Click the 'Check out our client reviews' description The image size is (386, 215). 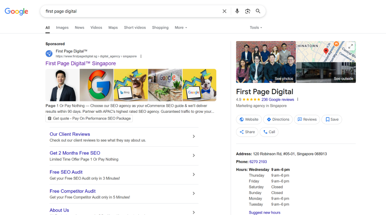tap(98, 140)
